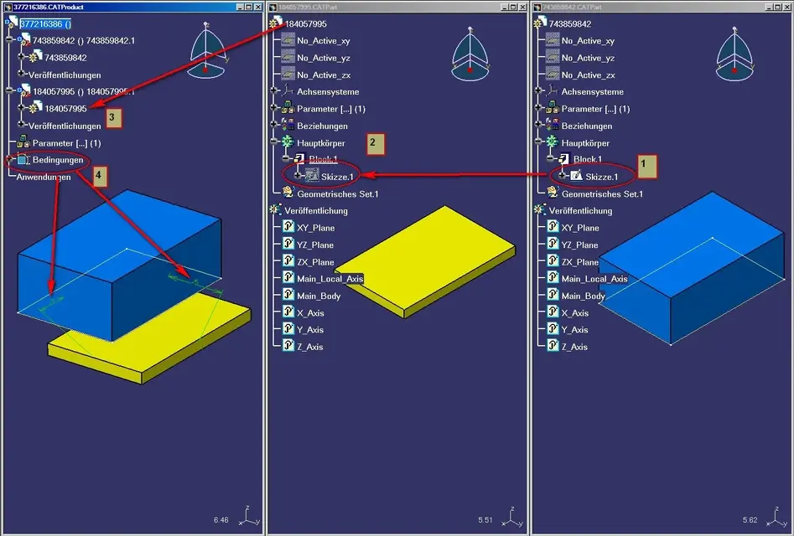
Task: Select XY_Plane publication icon in 743859842 part window
Action: click(x=553, y=228)
